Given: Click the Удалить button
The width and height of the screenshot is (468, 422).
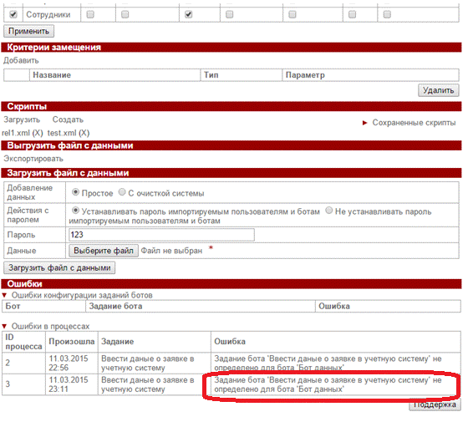Looking at the screenshot, I should tap(439, 90).
